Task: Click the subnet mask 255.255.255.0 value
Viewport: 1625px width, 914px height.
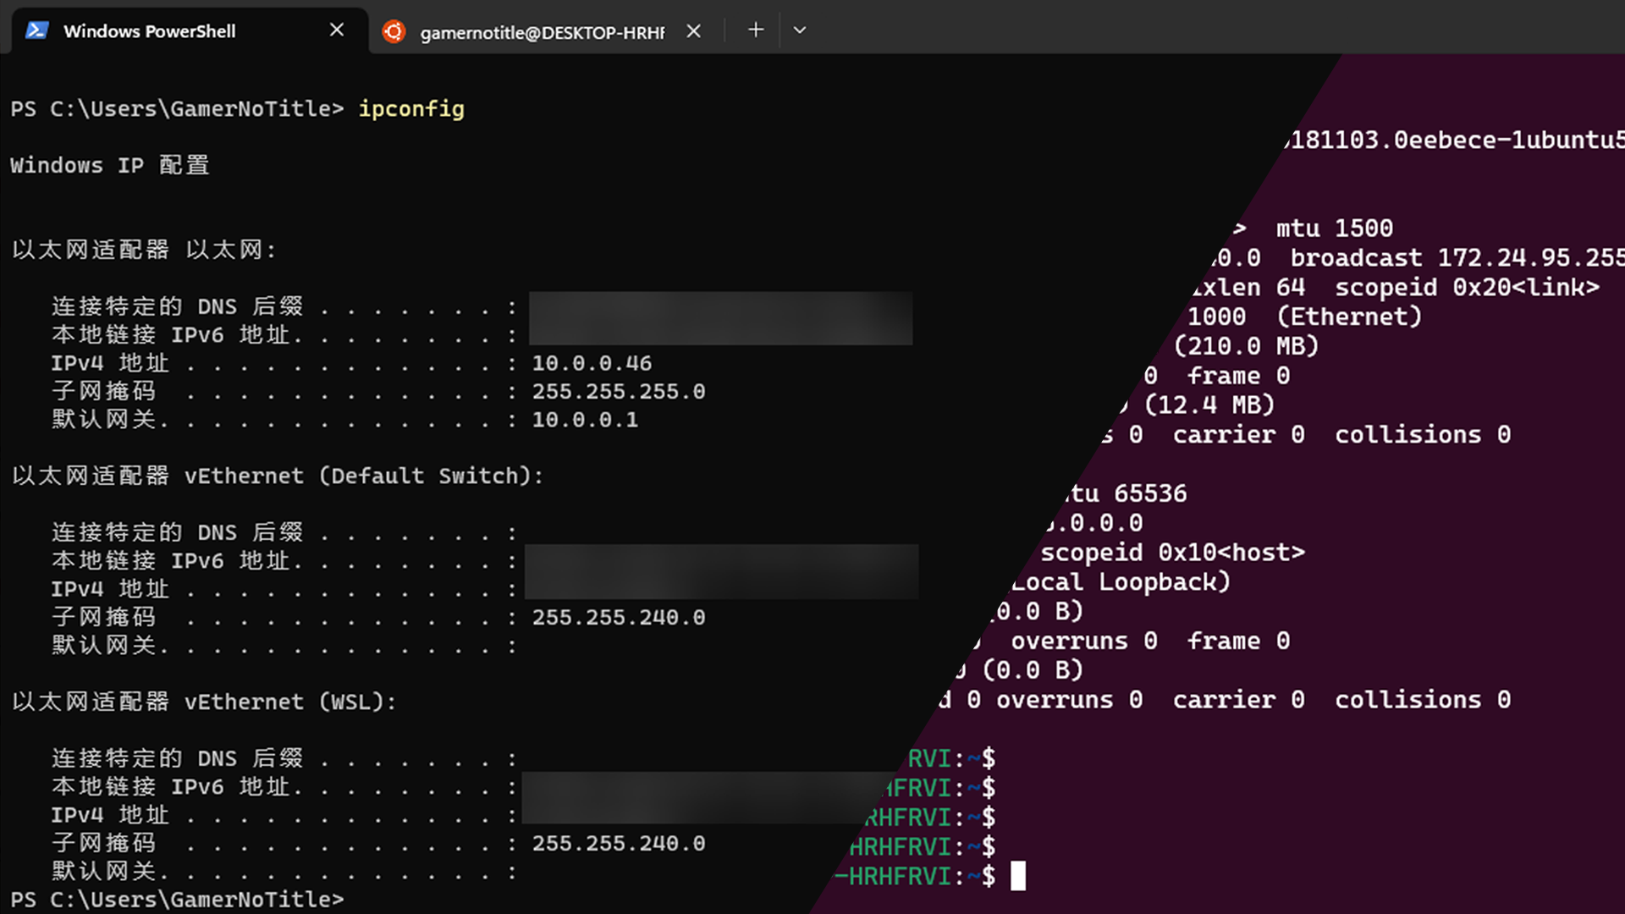Action: point(619,392)
